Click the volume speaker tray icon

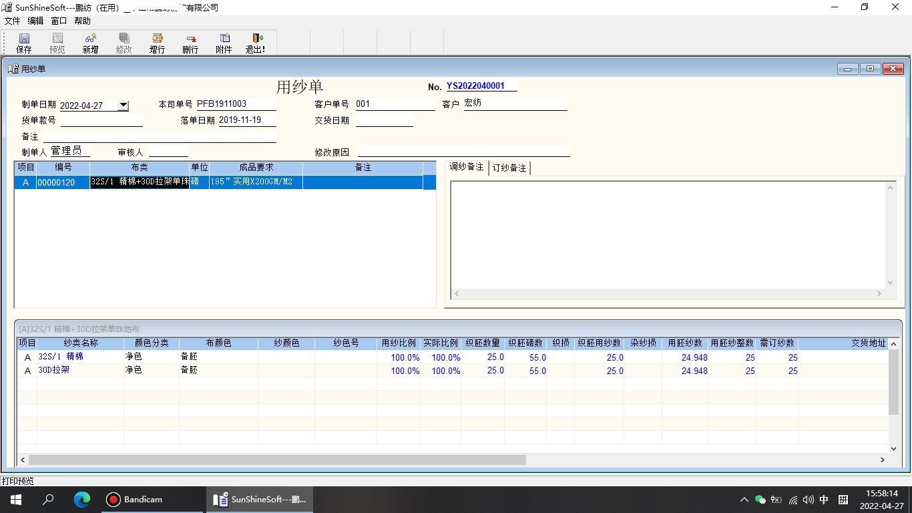[x=809, y=500]
